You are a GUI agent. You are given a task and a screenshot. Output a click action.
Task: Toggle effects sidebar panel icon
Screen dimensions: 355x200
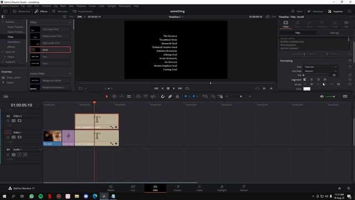3,17
